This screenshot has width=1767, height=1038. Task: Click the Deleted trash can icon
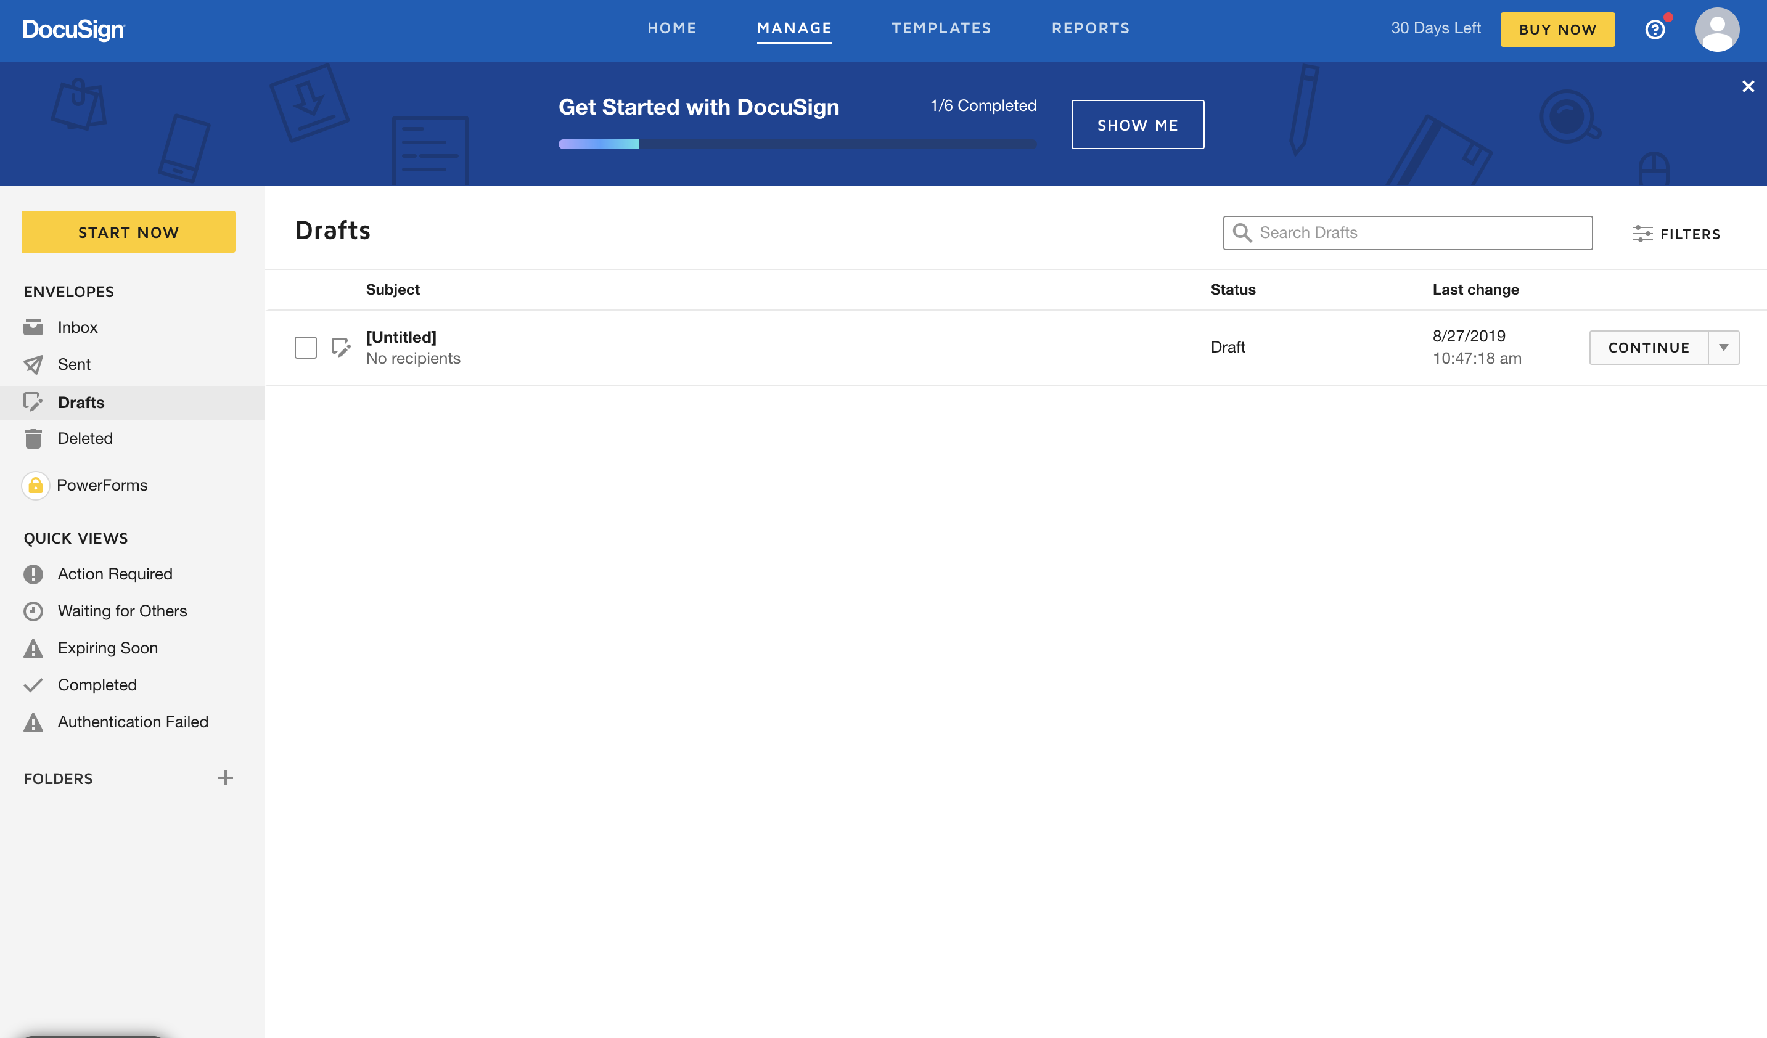(33, 439)
